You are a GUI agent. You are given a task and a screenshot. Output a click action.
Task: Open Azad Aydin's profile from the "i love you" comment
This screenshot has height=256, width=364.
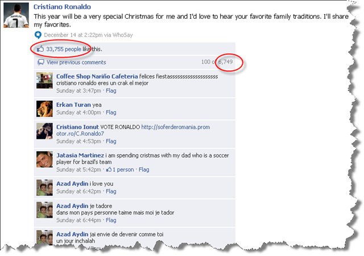click(72, 184)
